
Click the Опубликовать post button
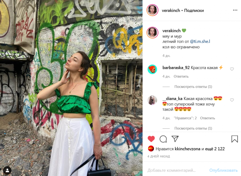(x=223, y=170)
